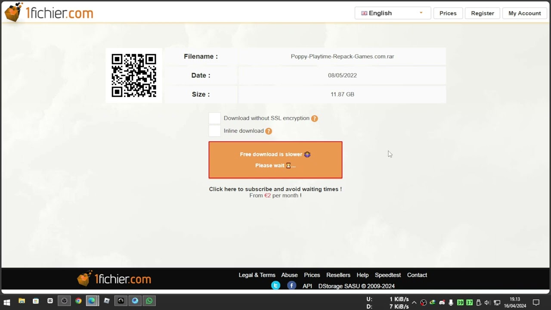Image resolution: width=551 pixels, height=310 pixels.
Task: Tick the Inline download checkbox
Action: tap(214, 131)
